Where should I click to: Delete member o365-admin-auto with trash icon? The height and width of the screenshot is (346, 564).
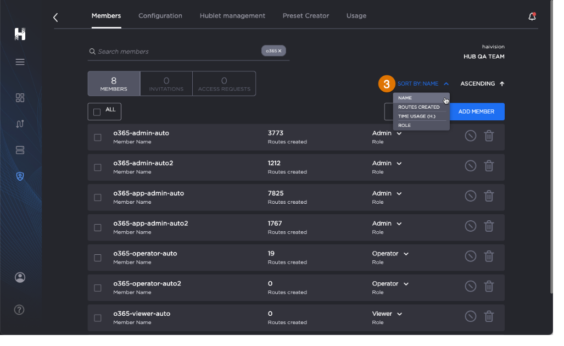489,136
